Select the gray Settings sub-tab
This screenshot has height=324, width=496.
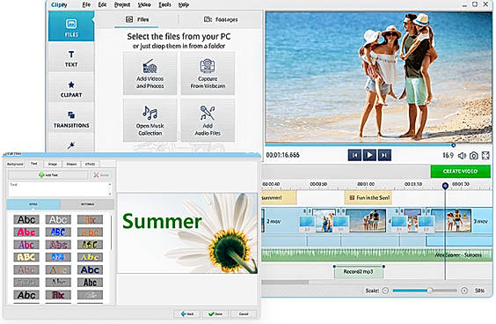[87, 204]
